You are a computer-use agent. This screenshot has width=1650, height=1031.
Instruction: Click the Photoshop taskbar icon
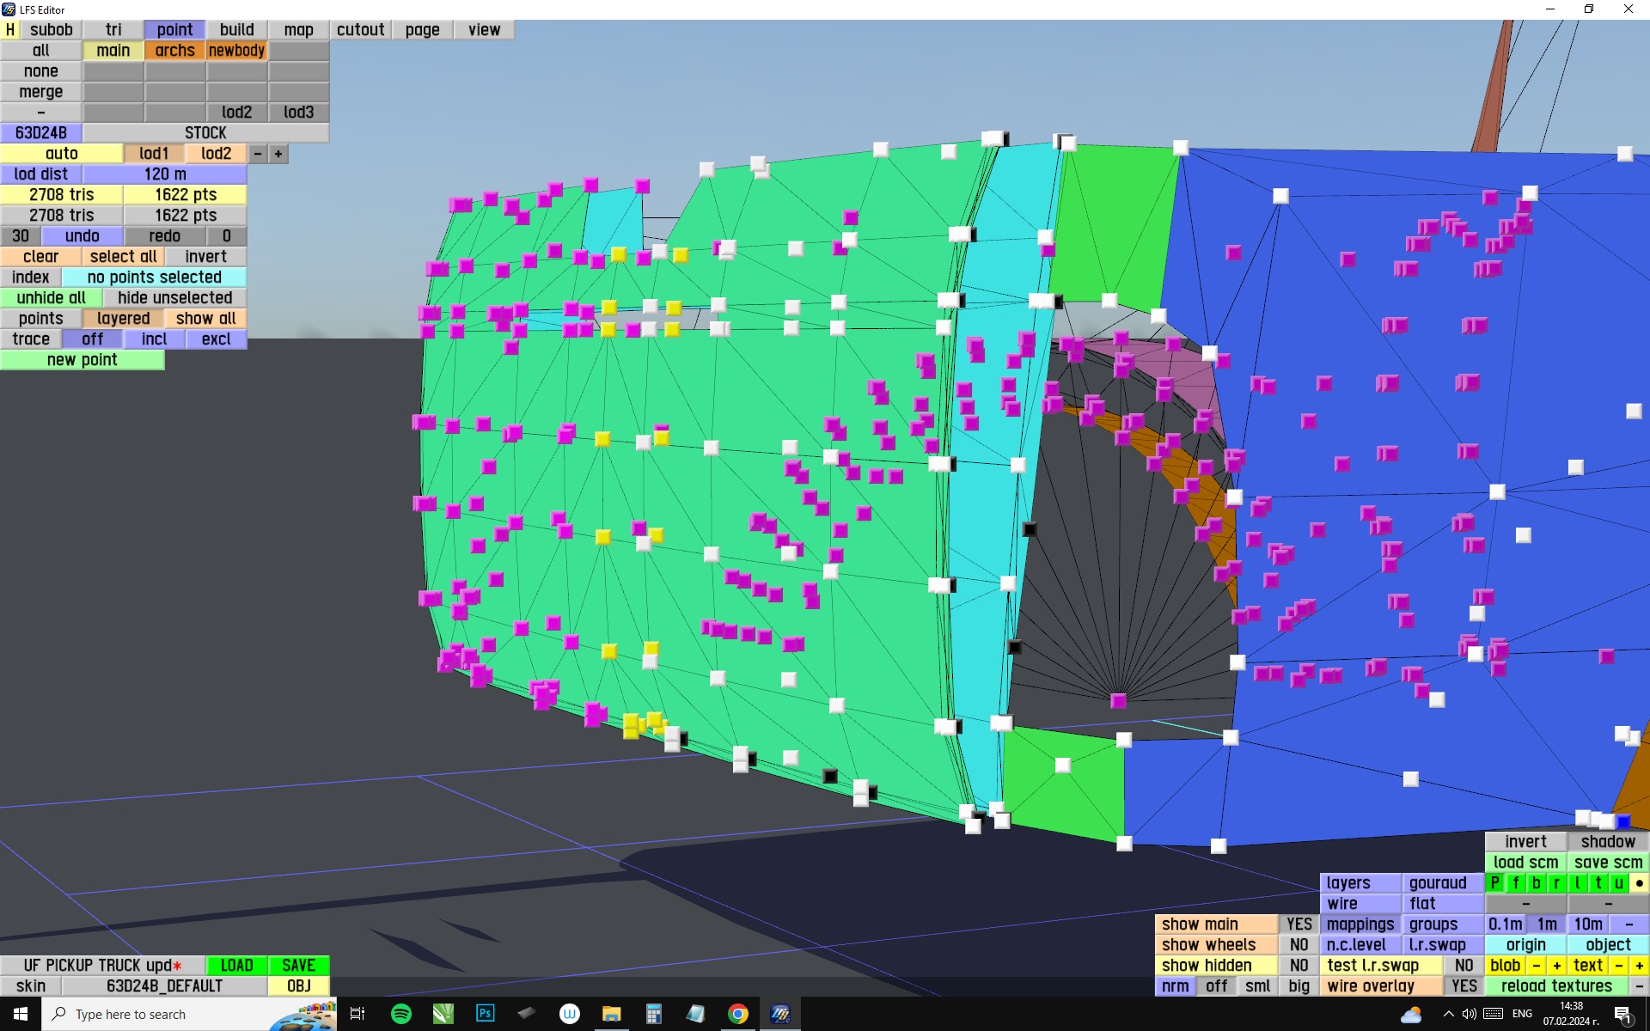point(485,1014)
